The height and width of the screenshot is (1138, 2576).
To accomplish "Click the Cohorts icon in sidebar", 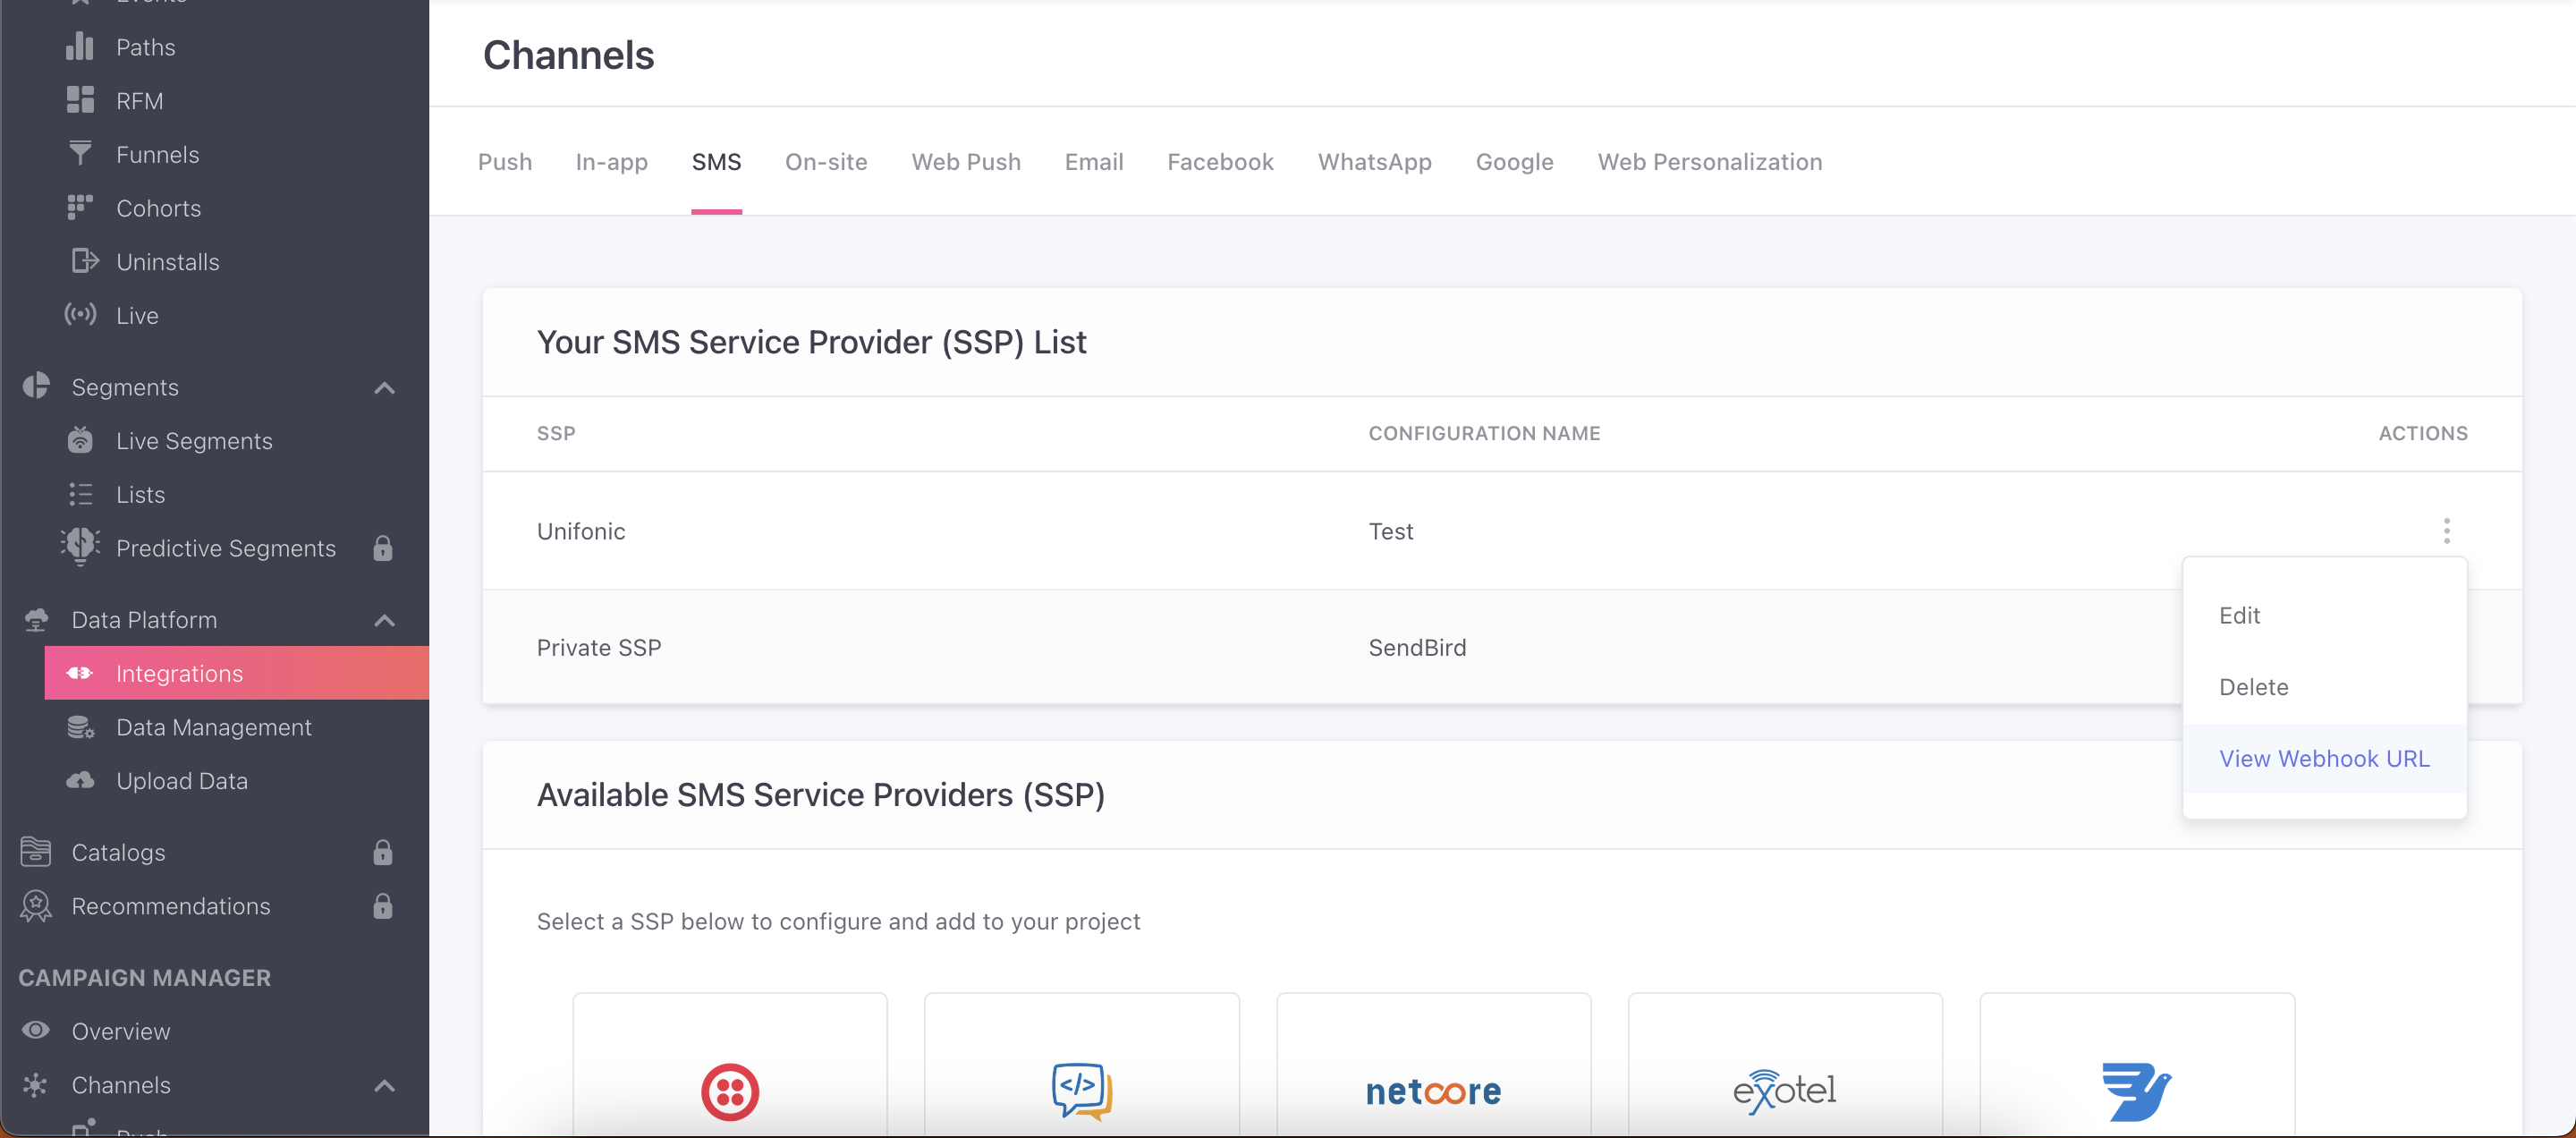I will coord(80,207).
